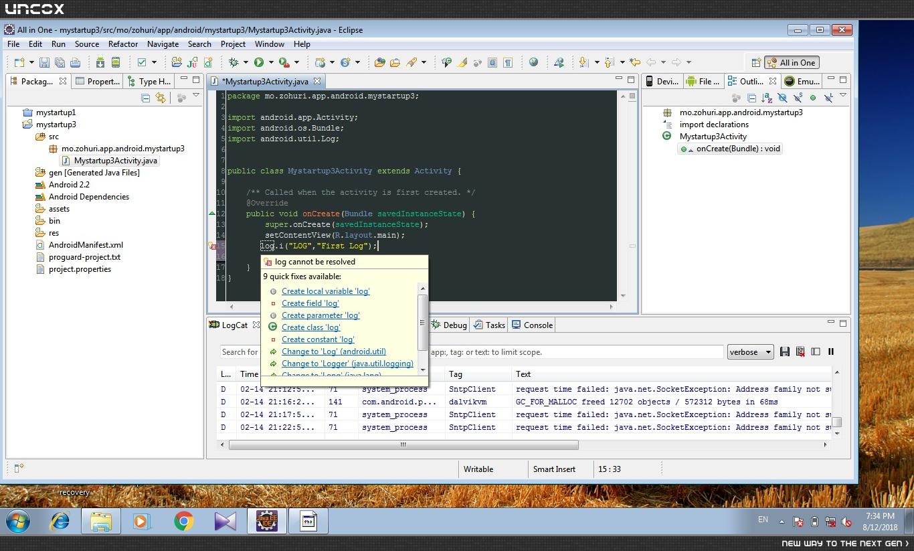Switch to the Console tab
The image size is (914, 551).
click(532, 325)
